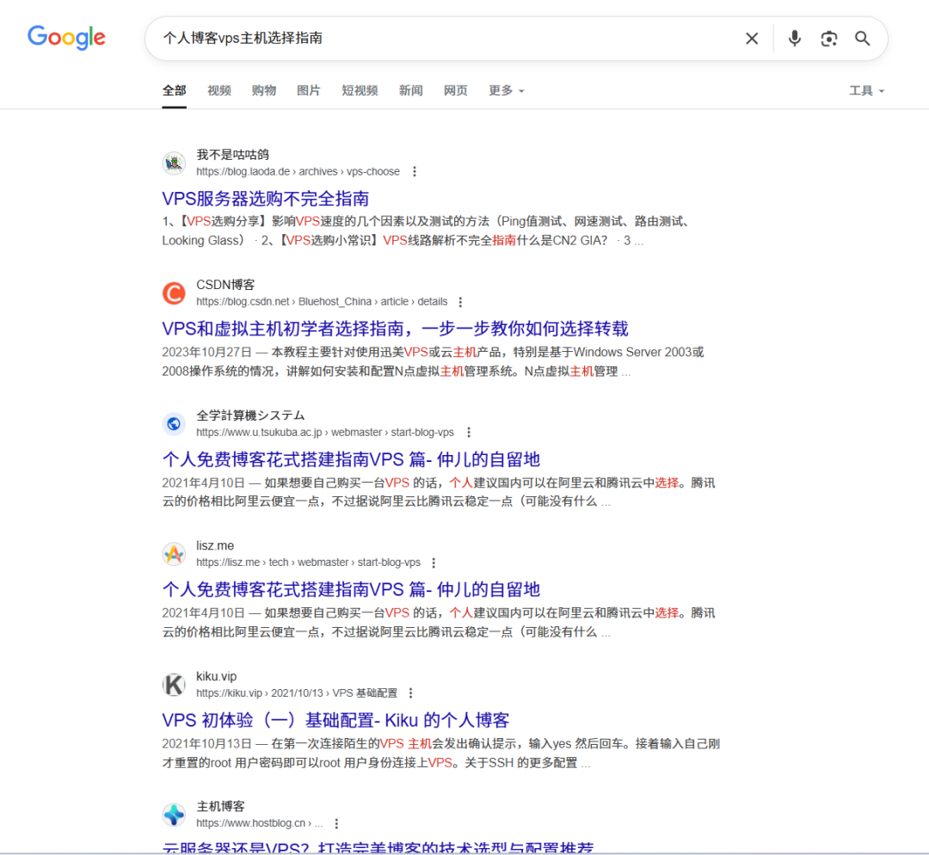The height and width of the screenshot is (855, 929).
Task: Open more options for lisz.me result
Action: point(434,563)
